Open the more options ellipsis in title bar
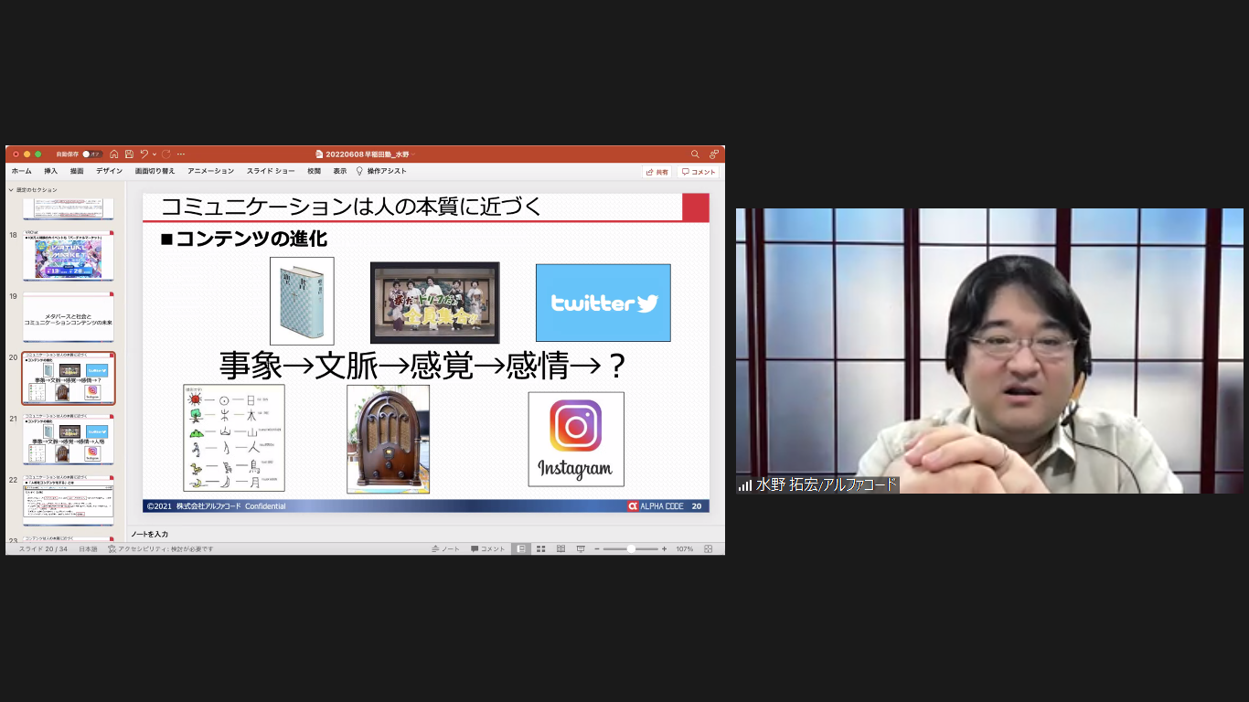 pos(181,154)
